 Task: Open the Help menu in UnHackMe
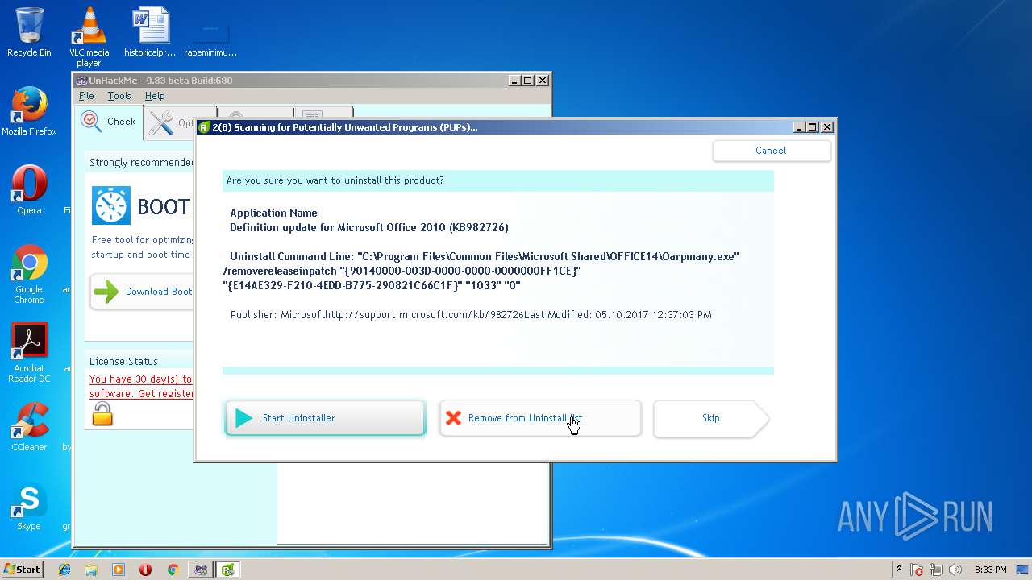(x=155, y=96)
